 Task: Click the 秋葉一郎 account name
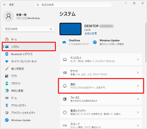pyautogui.click(x=21, y=15)
